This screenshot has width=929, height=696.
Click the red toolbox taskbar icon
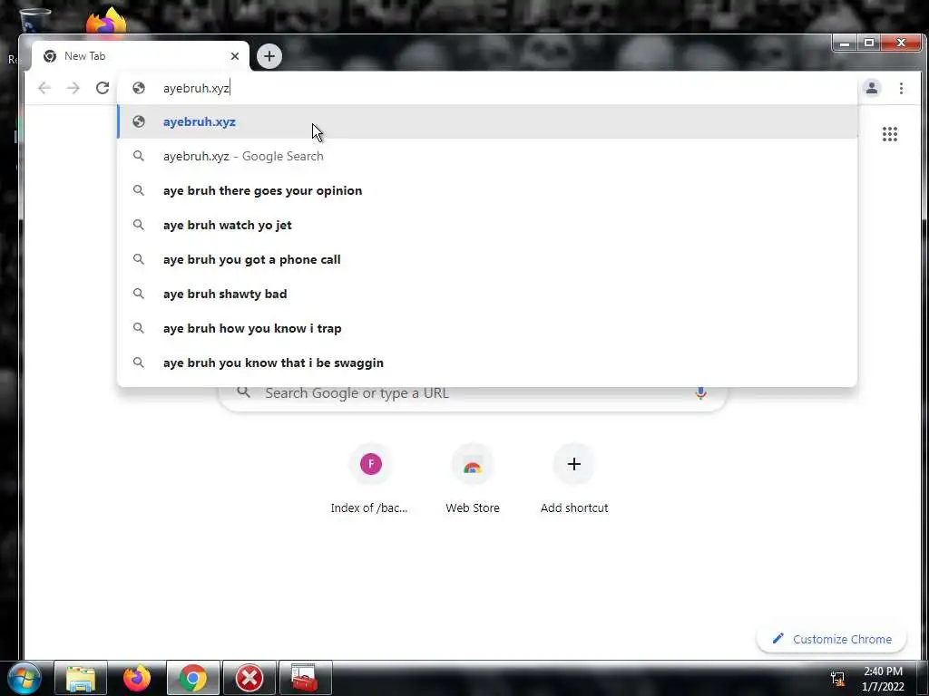(305, 678)
